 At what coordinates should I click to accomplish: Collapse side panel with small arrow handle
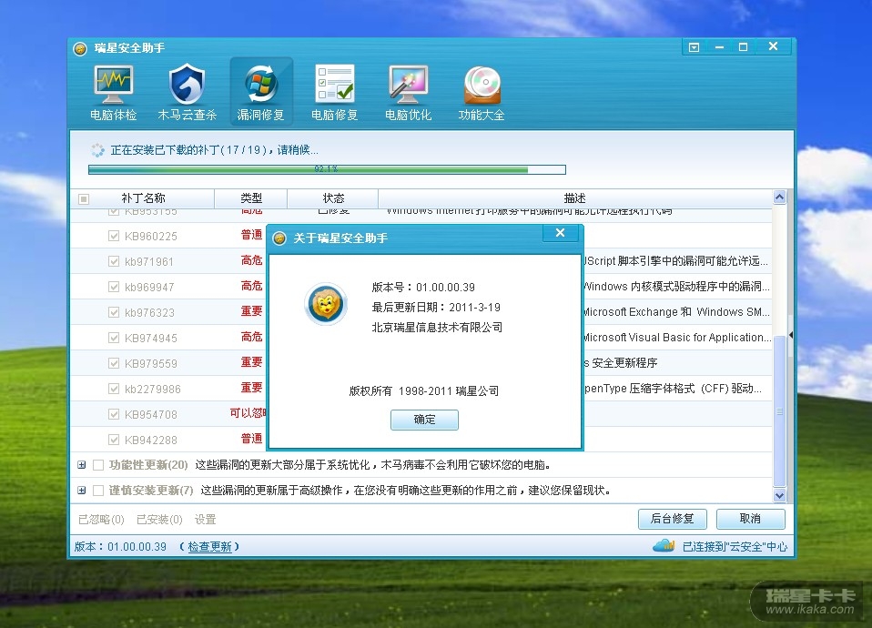[x=790, y=335]
